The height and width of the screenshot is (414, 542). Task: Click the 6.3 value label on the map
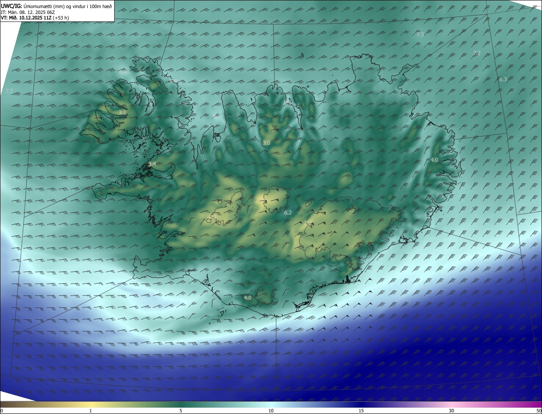click(503, 79)
